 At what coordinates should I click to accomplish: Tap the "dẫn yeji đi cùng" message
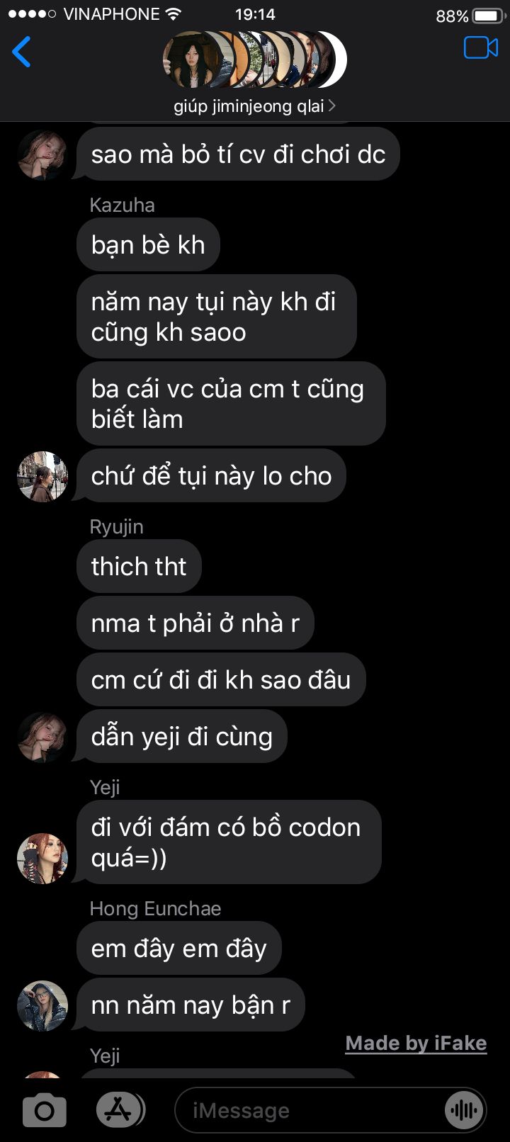click(x=181, y=736)
